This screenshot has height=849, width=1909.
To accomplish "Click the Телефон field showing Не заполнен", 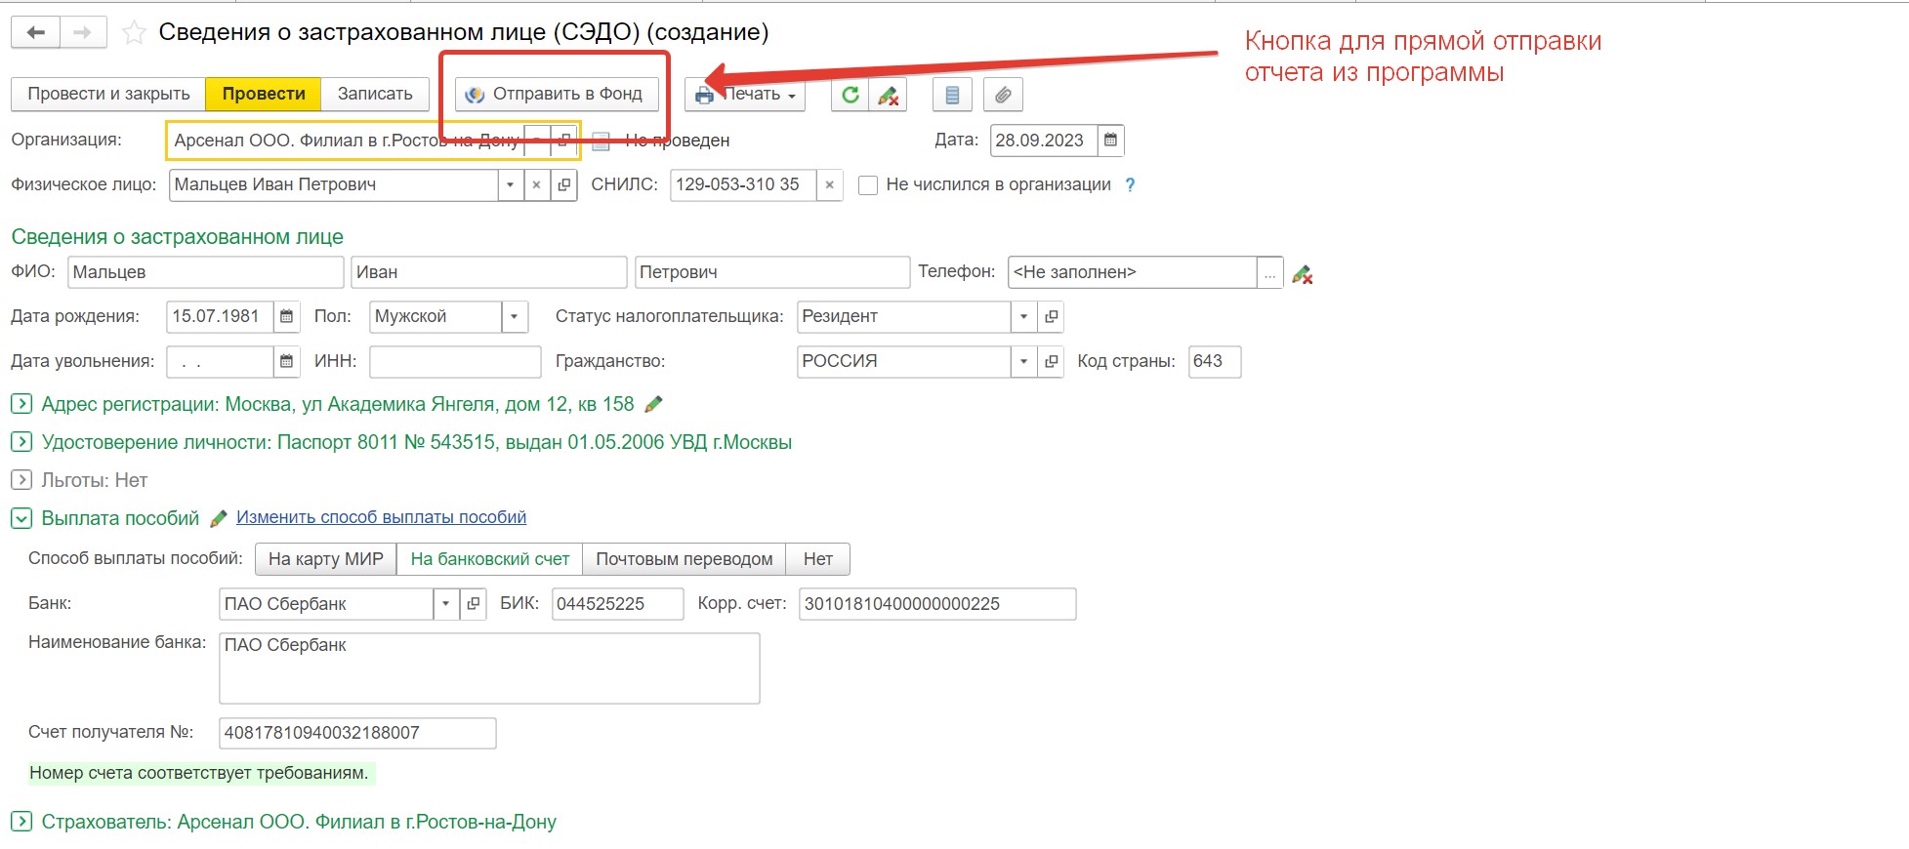I will pos(1133,272).
